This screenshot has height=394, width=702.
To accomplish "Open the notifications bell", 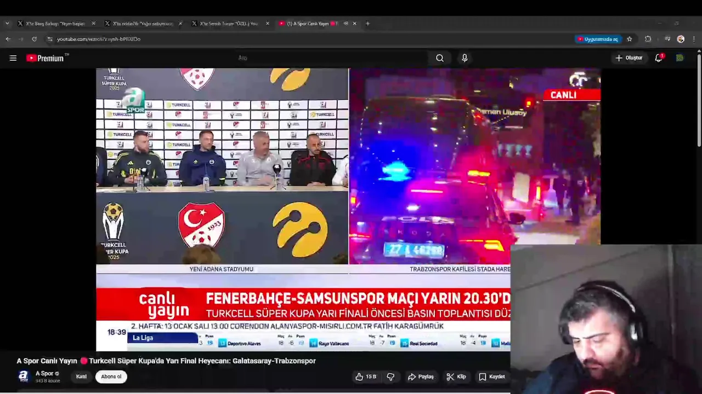I will click(x=659, y=58).
